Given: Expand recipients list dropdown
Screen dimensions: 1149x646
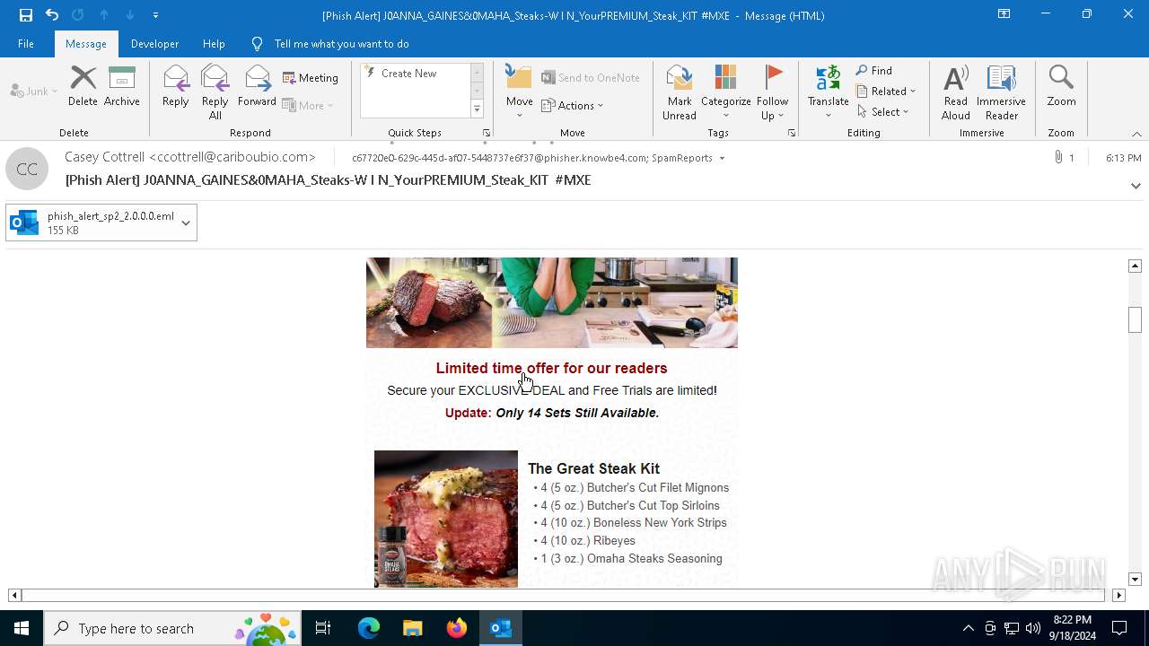Looking at the screenshot, I should [x=722, y=158].
